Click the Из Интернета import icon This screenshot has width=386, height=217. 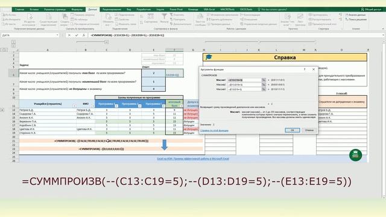11,19
